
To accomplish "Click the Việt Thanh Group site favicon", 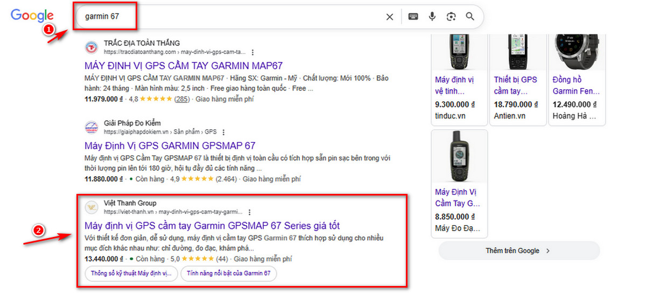I will click(92, 207).
